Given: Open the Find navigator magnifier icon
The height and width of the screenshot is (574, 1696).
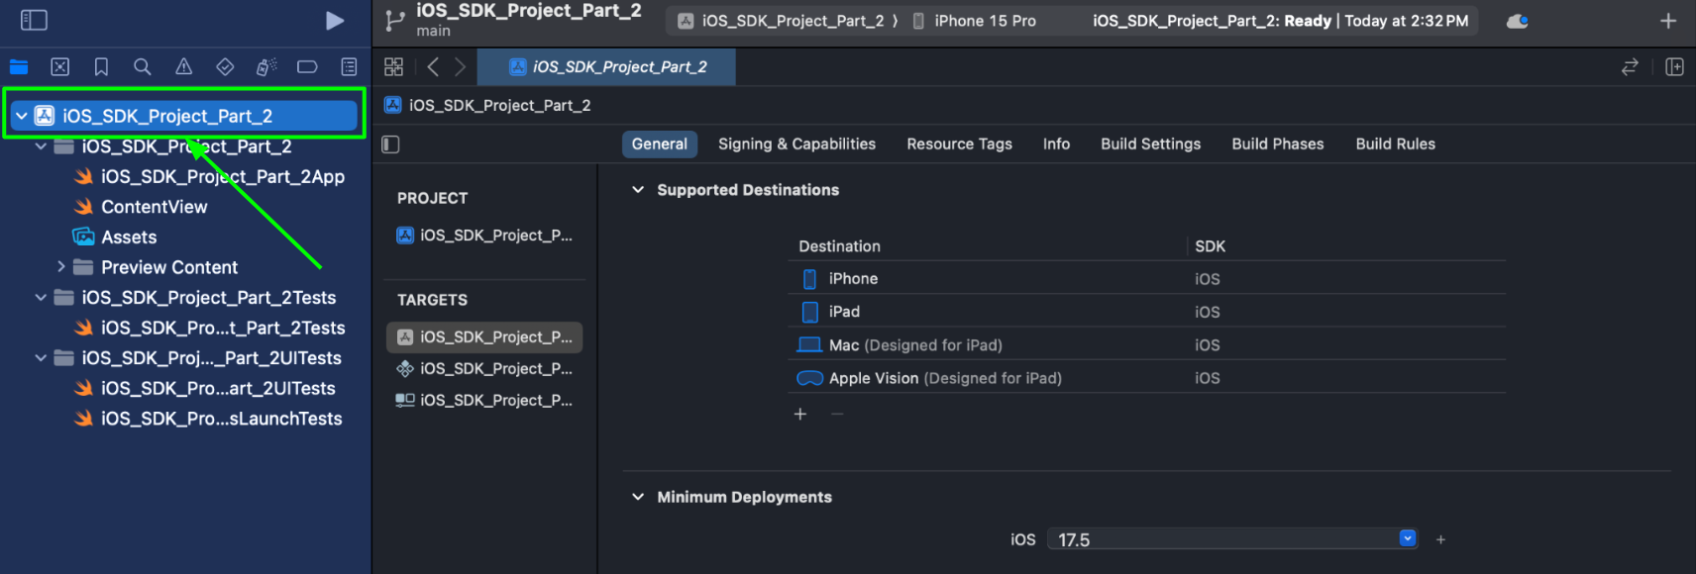Looking at the screenshot, I should pos(143,67).
